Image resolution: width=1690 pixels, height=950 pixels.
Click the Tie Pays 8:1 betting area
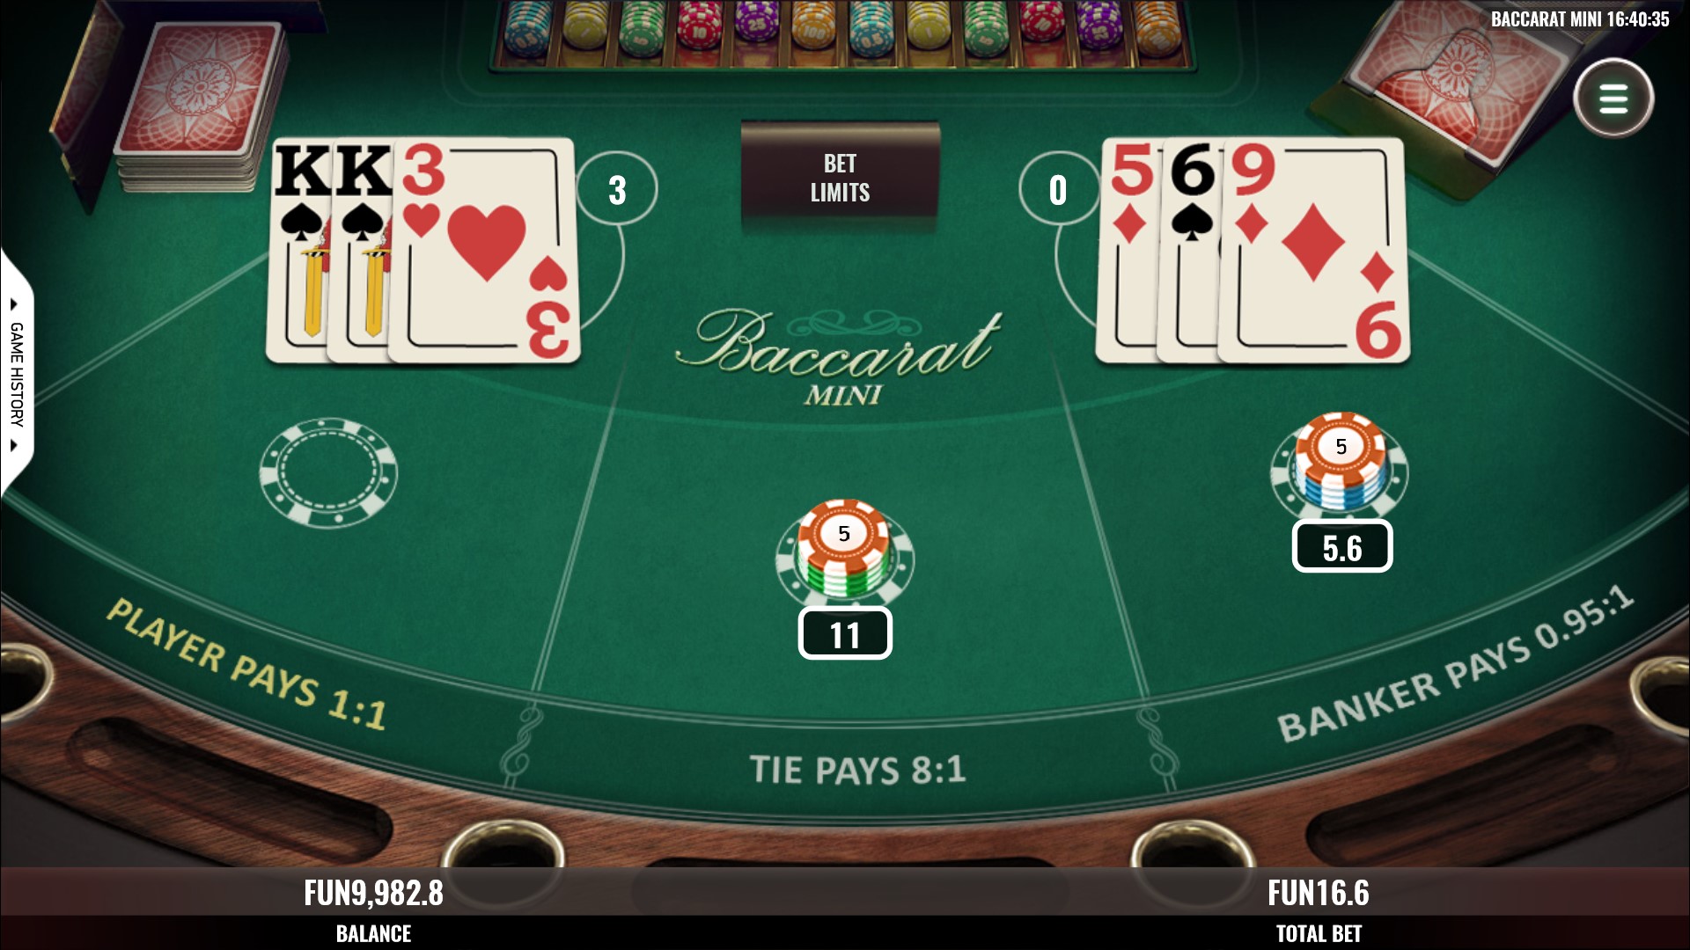point(858,769)
